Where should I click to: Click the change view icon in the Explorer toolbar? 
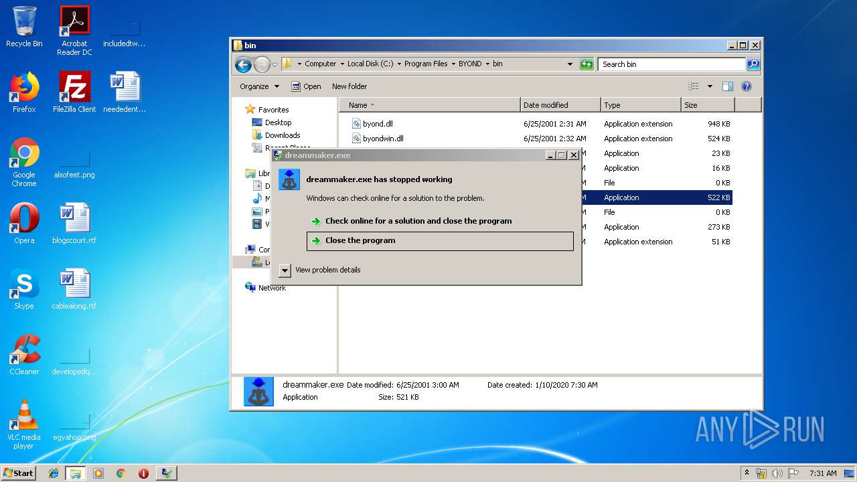(694, 86)
